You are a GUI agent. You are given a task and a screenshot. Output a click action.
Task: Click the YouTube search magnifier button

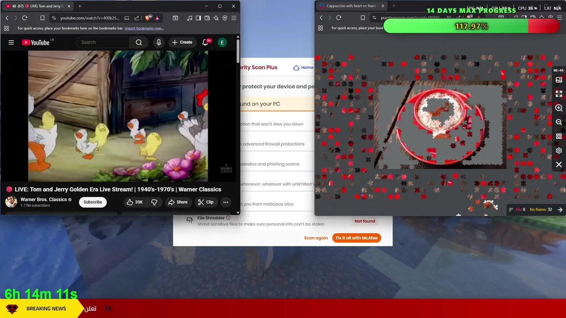click(139, 42)
